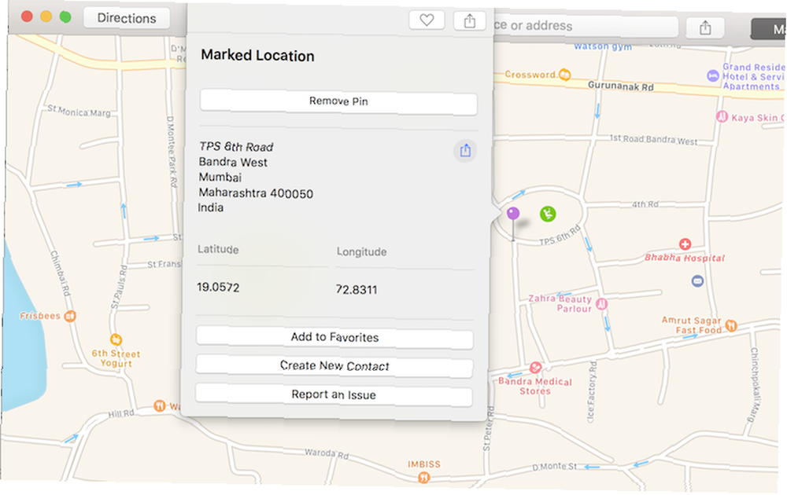787x495 pixels.
Task: Select the green playground marker near pin
Action: click(x=548, y=214)
